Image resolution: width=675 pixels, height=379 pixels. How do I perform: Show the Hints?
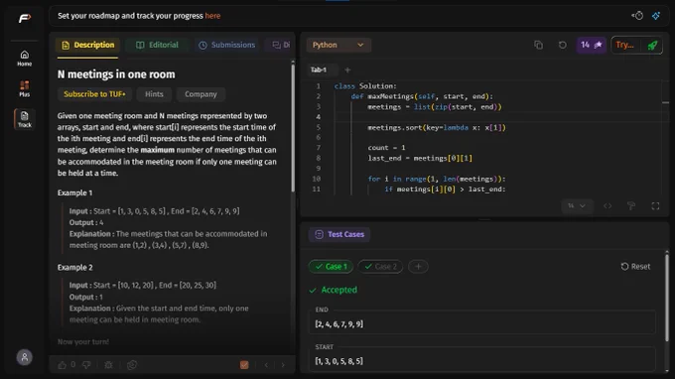(154, 94)
